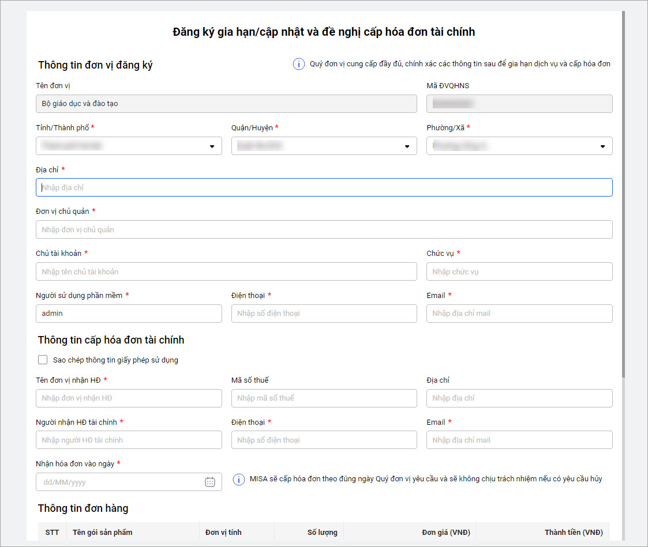
Task: Open the Quận/Huyện dropdown list
Action: pos(407,146)
